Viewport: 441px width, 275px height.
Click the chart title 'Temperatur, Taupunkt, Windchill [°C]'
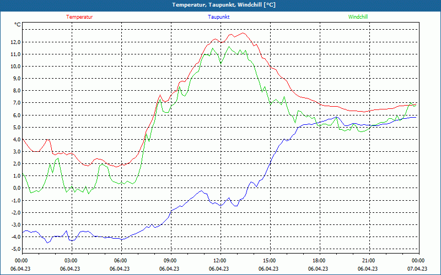(x=224, y=5)
